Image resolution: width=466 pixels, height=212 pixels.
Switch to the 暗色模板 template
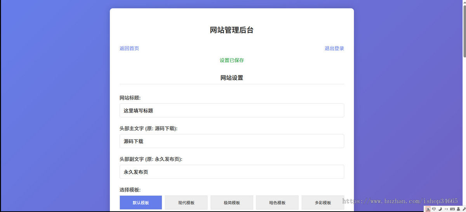point(277,202)
